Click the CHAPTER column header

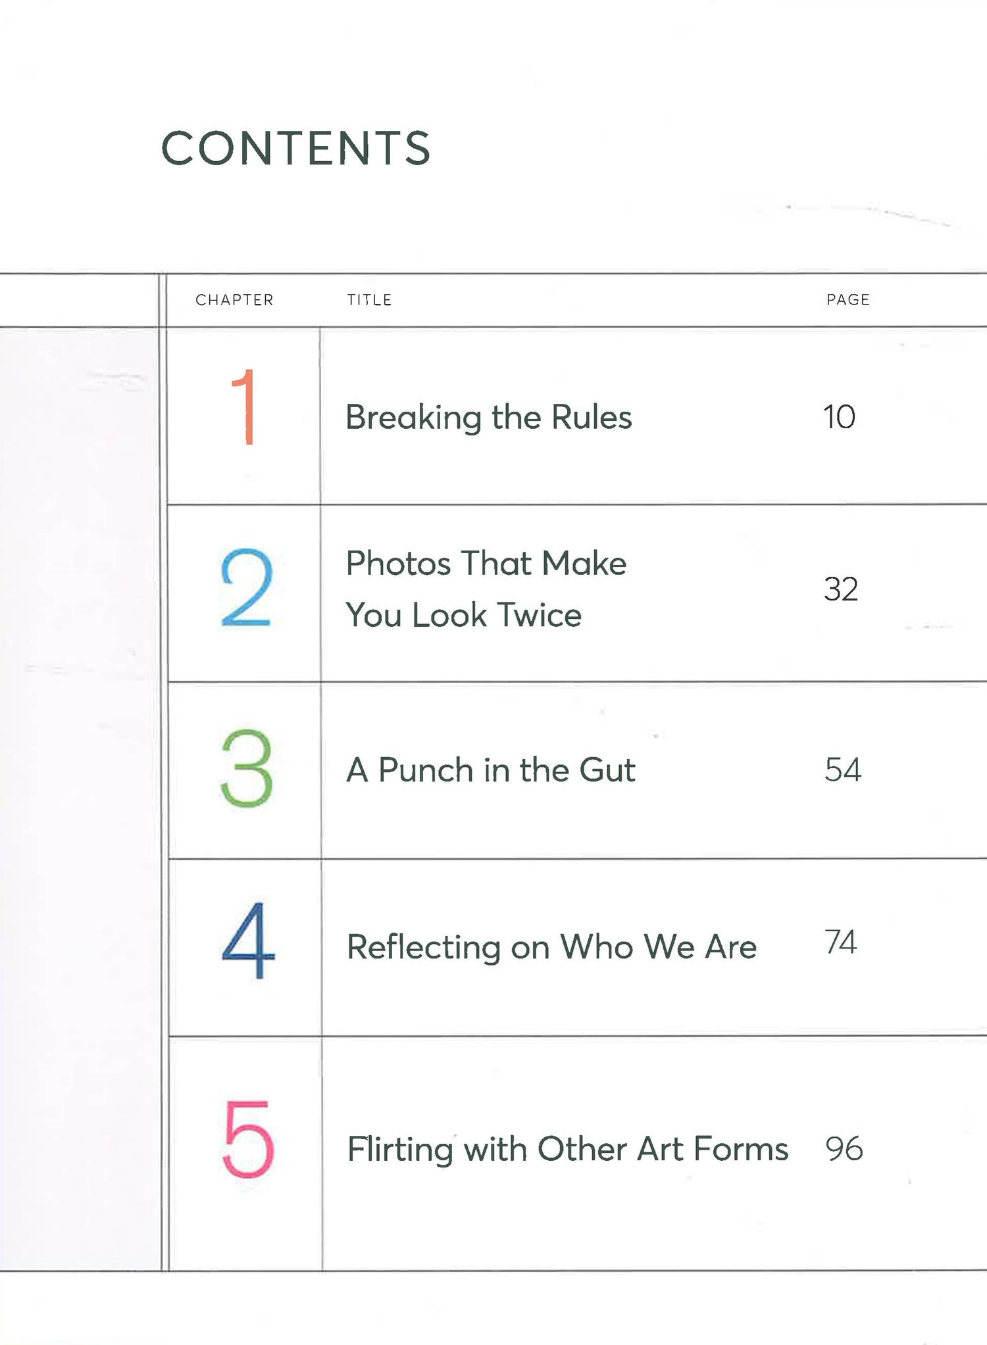pyautogui.click(x=234, y=300)
